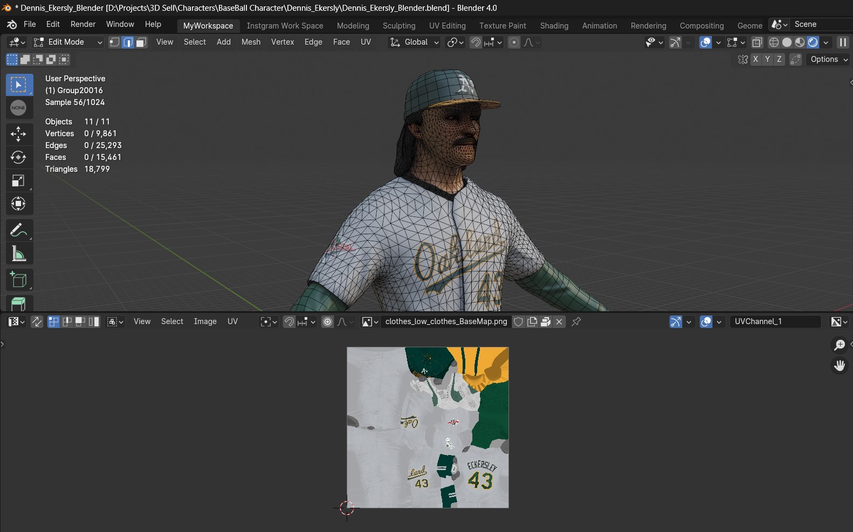This screenshot has width=853, height=532.
Task: Switch to Texture Paint workspace tab
Action: pyautogui.click(x=503, y=26)
